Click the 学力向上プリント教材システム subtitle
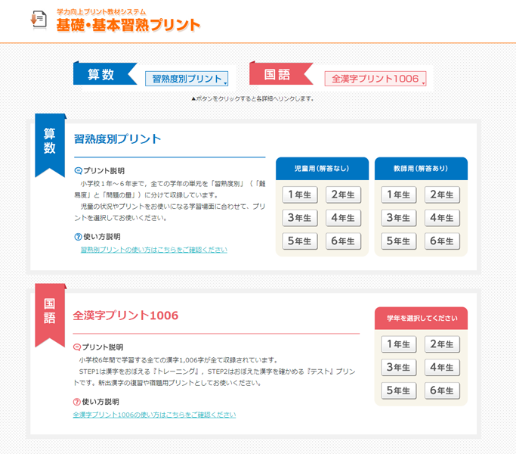Viewport: 516px width, 454px height. point(101,12)
